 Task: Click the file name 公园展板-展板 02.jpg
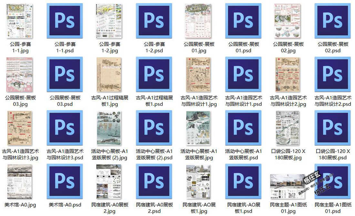pyautogui.click(x=288, y=47)
